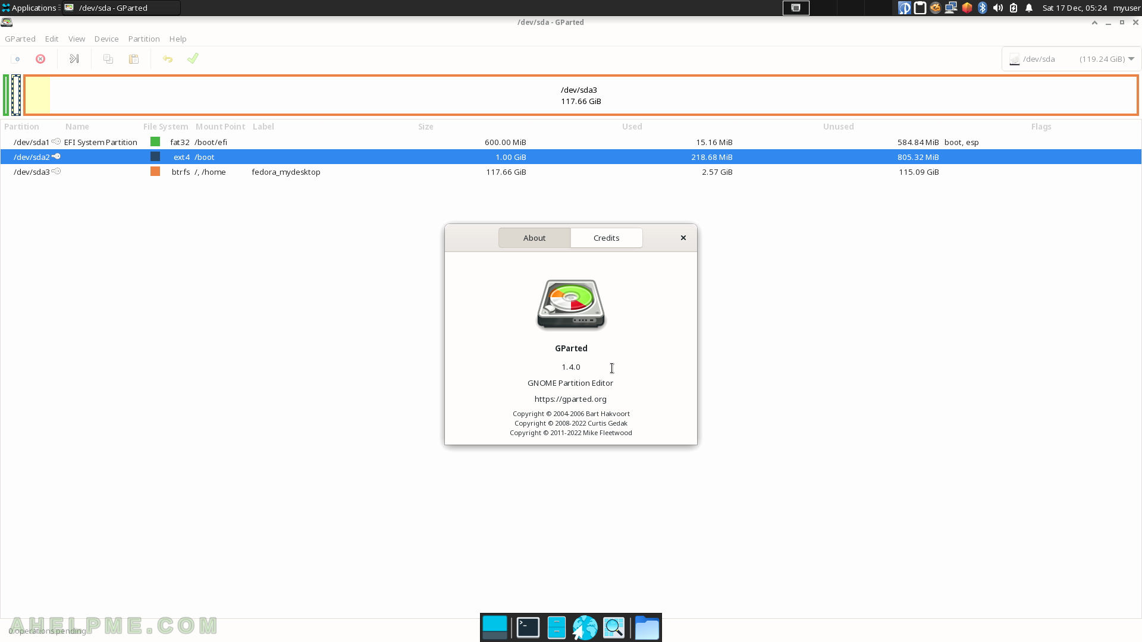Click the orange btrfs color swatch

[155, 171]
